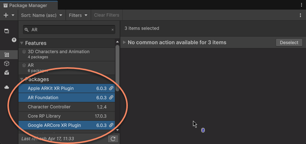The width and height of the screenshot is (306, 144).
Task: Click the AR feature layers icon
Action: click(x=24, y=65)
